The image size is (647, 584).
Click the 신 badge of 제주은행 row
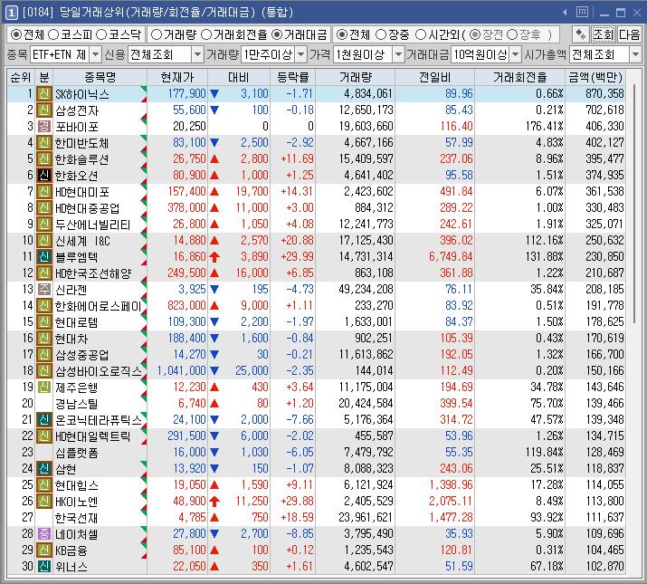(44, 388)
